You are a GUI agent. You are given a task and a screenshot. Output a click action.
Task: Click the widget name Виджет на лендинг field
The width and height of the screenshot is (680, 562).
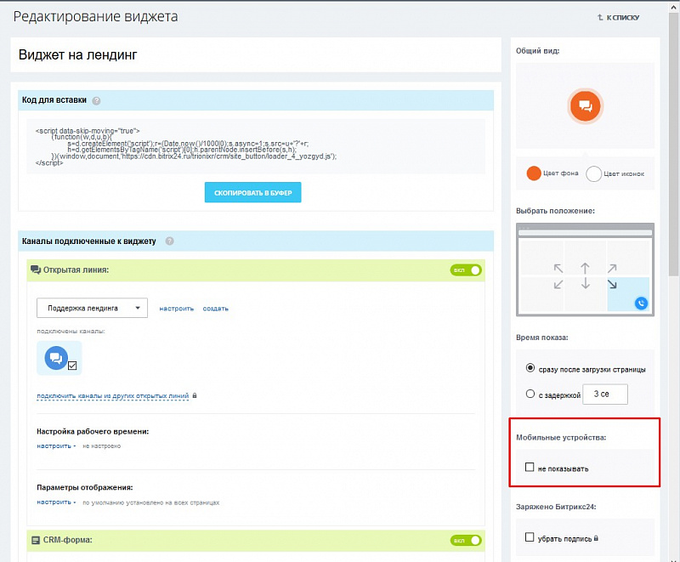pos(256,55)
